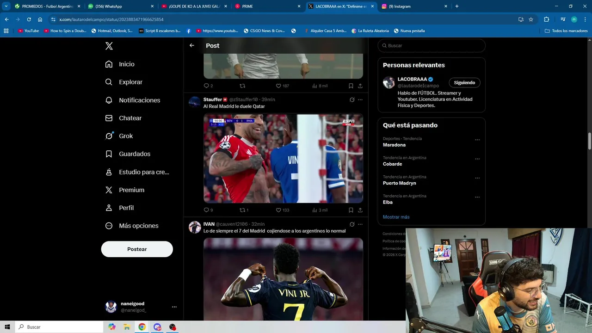The image size is (592, 333).
Task: Like Stauffer's post with 133 likes
Action: point(282,210)
